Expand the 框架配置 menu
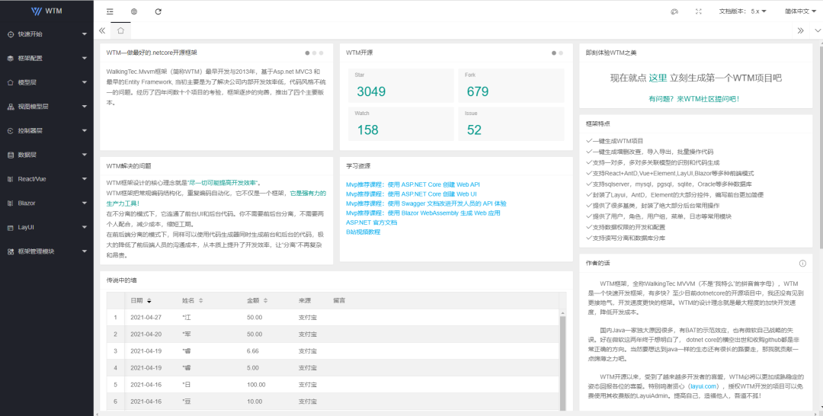The height and width of the screenshot is (416, 823). point(46,58)
